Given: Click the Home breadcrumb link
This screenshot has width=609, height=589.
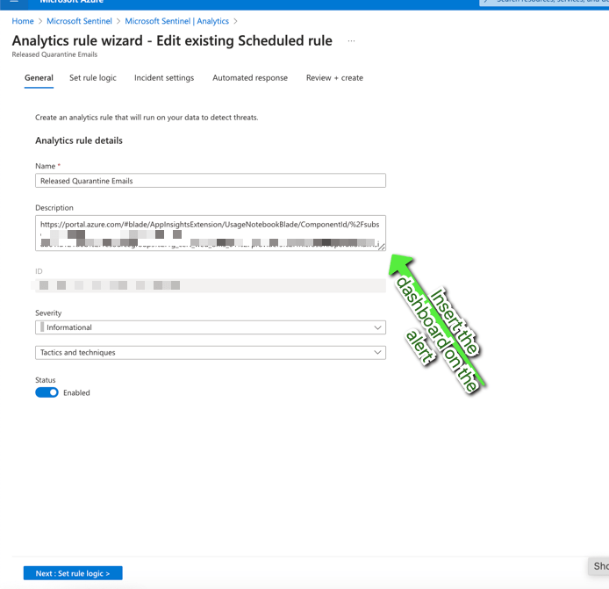Looking at the screenshot, I should (x=23, y=21).
